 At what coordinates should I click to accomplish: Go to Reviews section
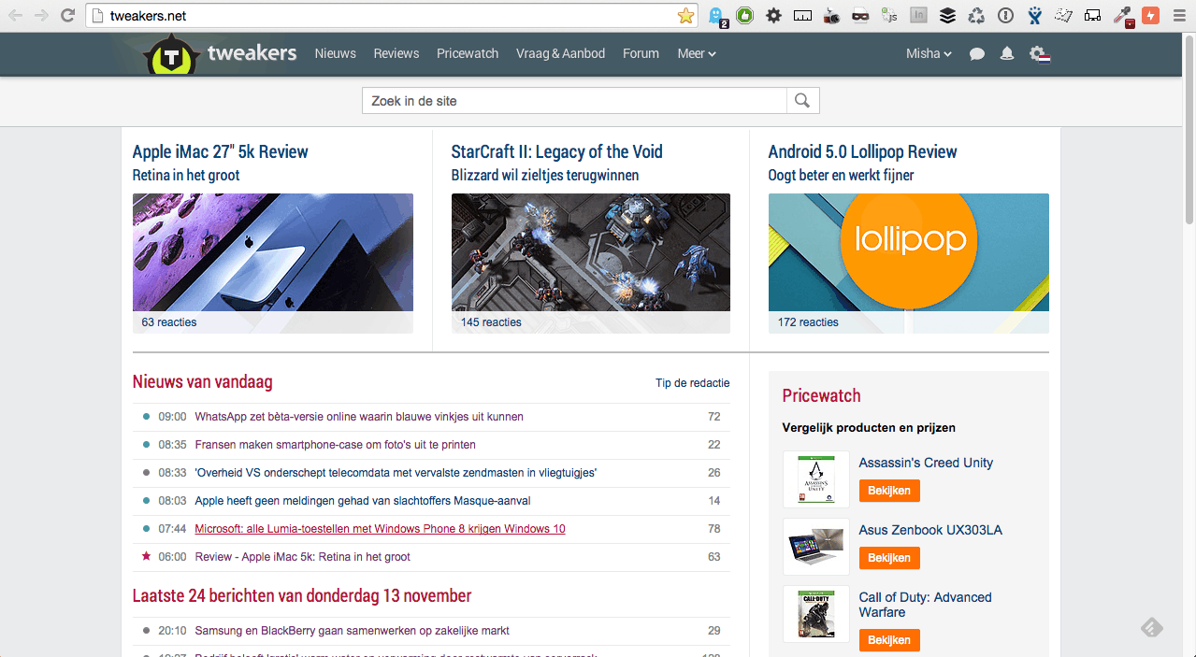coord(396,53)
